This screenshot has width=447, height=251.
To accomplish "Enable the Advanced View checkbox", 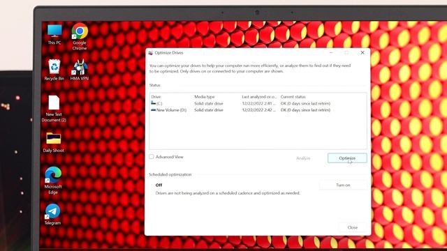I will pyautogui.click(x=152, y=157).
